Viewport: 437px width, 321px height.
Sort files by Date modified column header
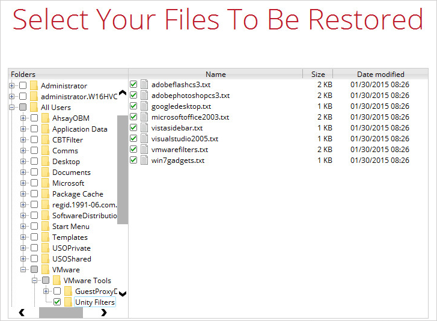pyautogui.click(x=380, y=74)
